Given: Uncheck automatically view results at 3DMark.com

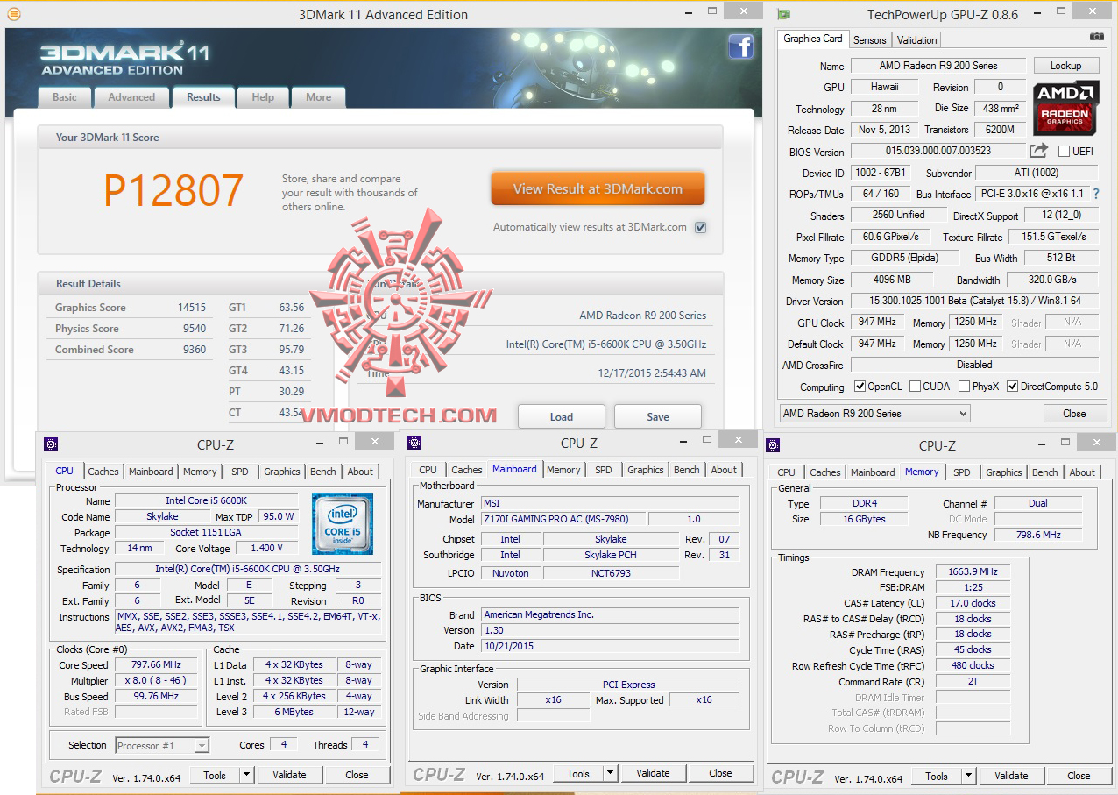Looking at the screenshot, I should coord(700,227).
